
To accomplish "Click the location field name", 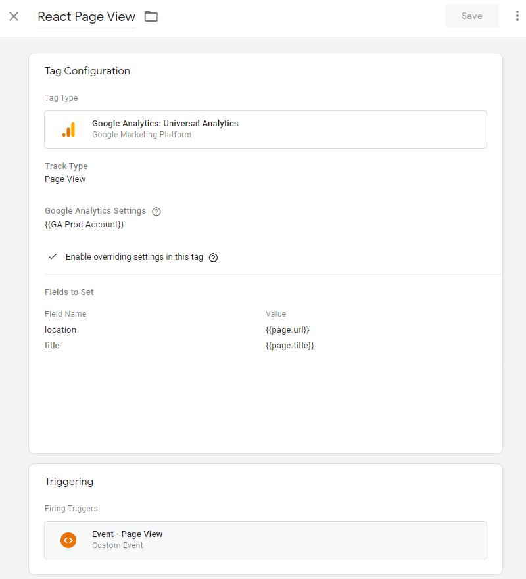I will coord(60,329).
